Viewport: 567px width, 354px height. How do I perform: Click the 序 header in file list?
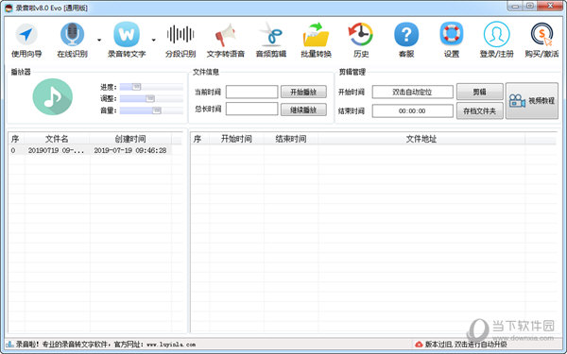click(x=15, y=139)
